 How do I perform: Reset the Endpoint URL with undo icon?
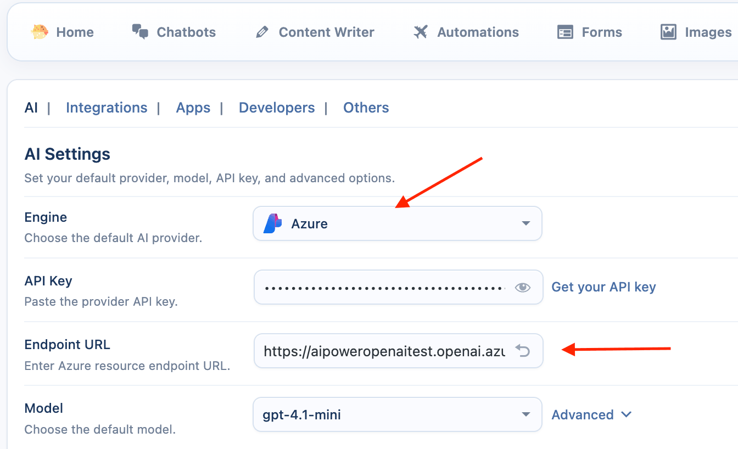(522, 351)
